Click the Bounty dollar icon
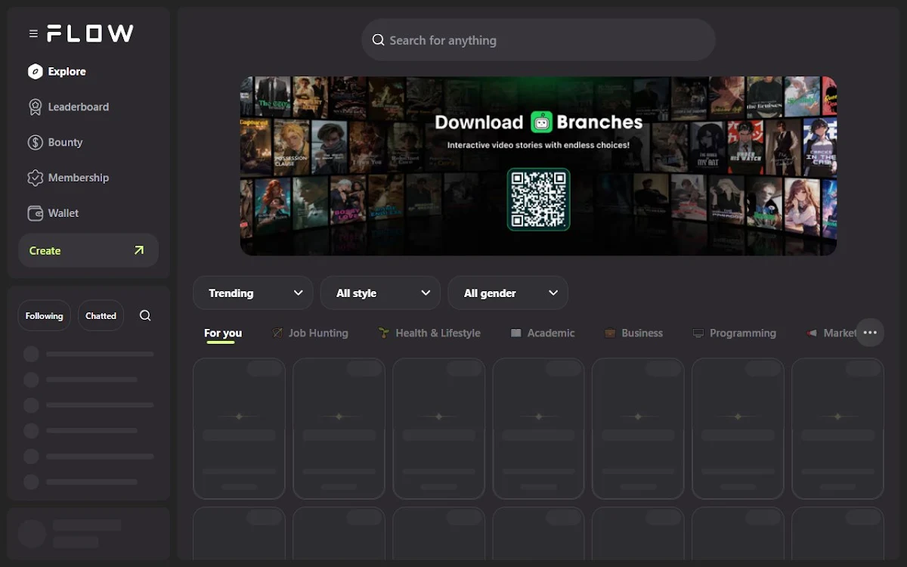The width and height of the screenshot is (907, 567). click(x=35, y=142)
